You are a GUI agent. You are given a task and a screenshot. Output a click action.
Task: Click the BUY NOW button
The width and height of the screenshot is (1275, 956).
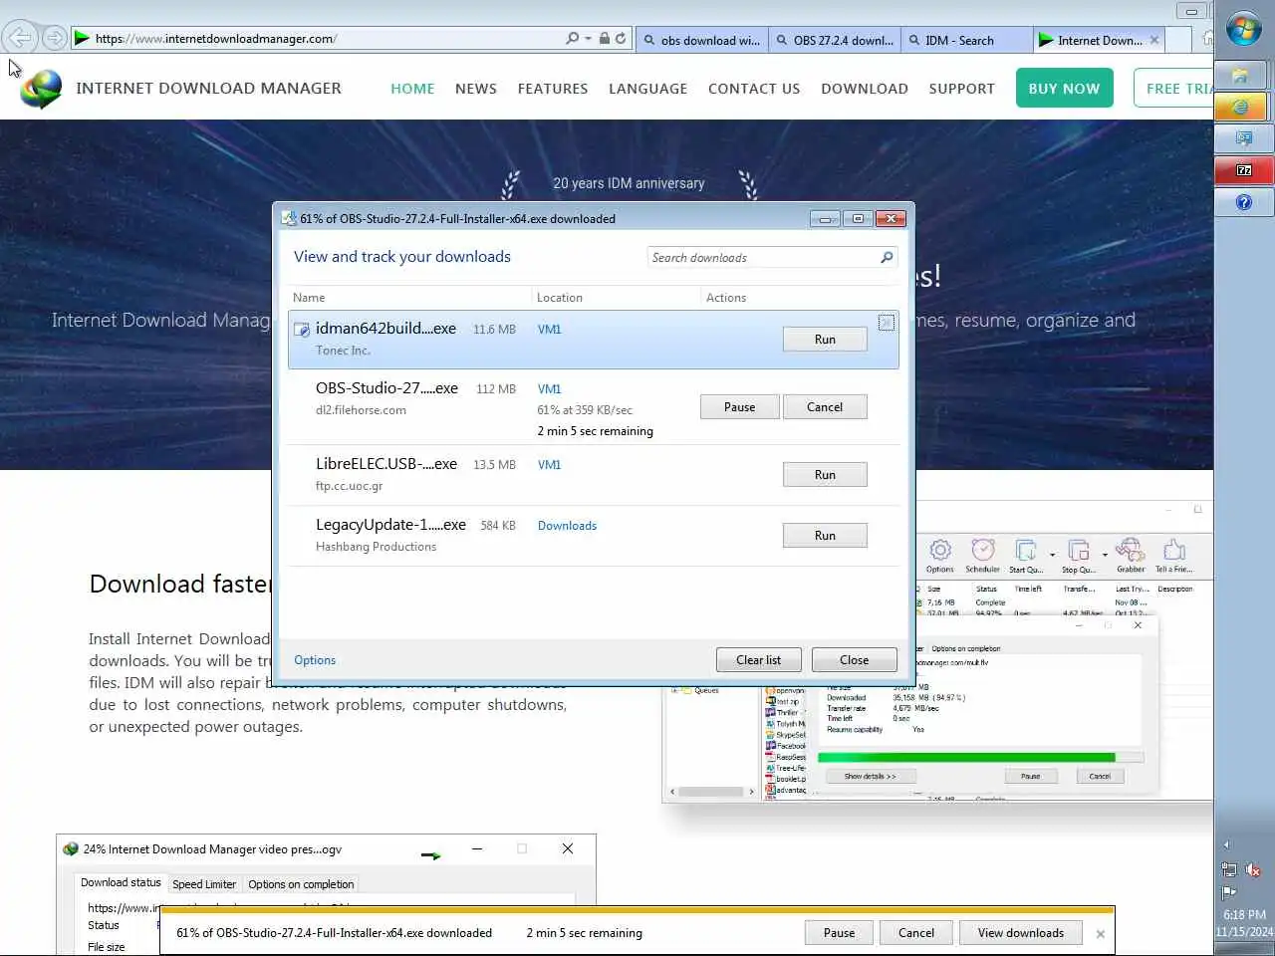tap(1064, 88)
